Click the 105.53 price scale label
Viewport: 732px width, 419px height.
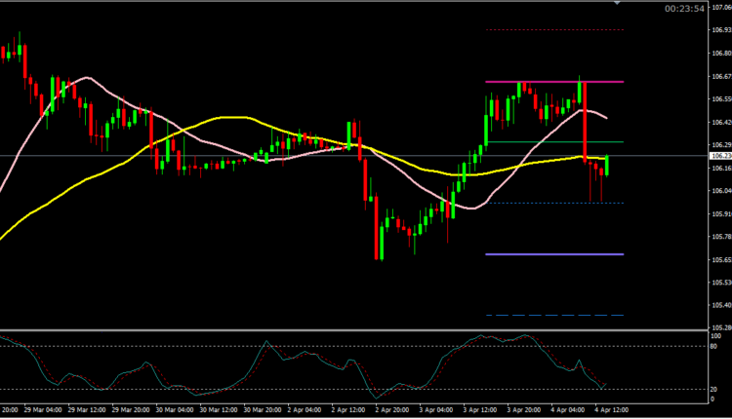[x=721, y=283]
